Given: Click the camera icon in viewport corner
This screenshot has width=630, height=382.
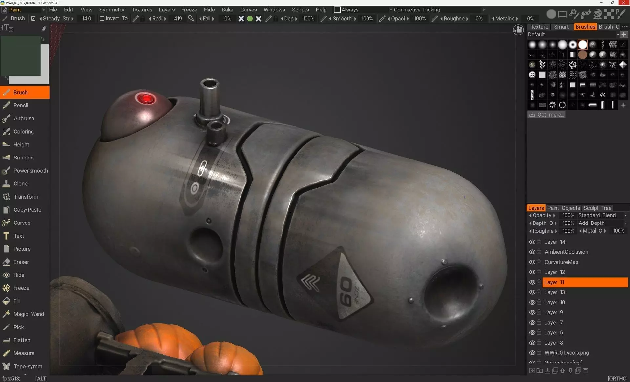Looking at the screenshot, I should pos(518,30).
